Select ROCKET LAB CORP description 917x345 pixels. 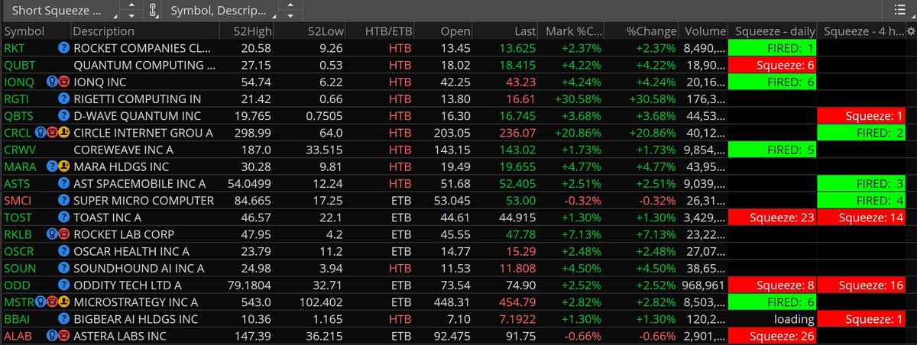point(124,234)
